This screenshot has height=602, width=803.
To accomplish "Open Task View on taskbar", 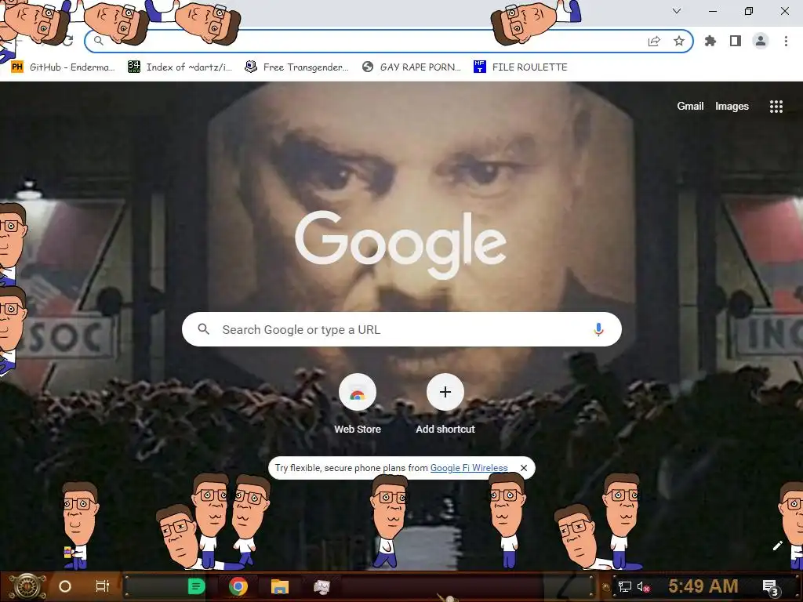I will [x=103, y=586].
